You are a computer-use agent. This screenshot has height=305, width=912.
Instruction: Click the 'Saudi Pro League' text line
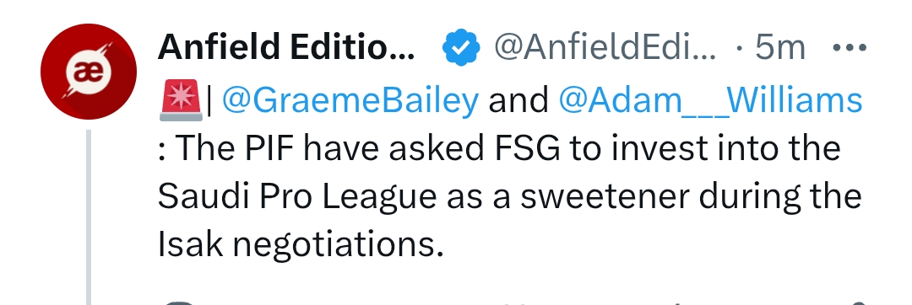[509, 198]
